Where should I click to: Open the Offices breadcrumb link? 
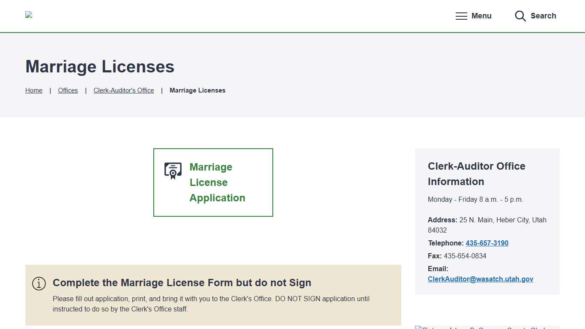click(68, 90)
